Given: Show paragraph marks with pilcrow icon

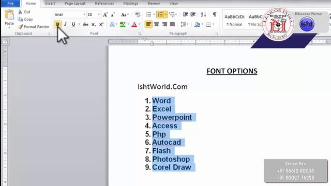Looking at the screenshot, I should pos(215,14).
